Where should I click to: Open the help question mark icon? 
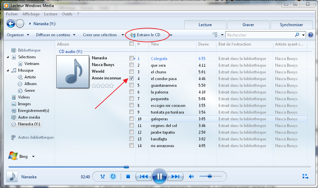click(311, 35)
